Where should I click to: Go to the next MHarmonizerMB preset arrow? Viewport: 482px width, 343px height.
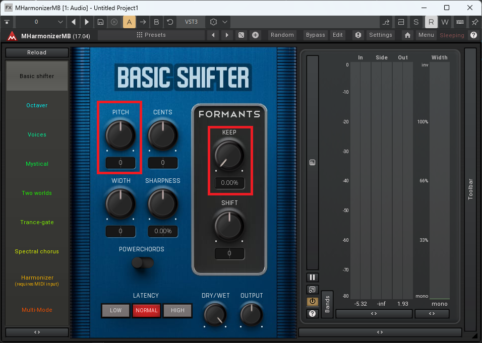click(227, 35)
